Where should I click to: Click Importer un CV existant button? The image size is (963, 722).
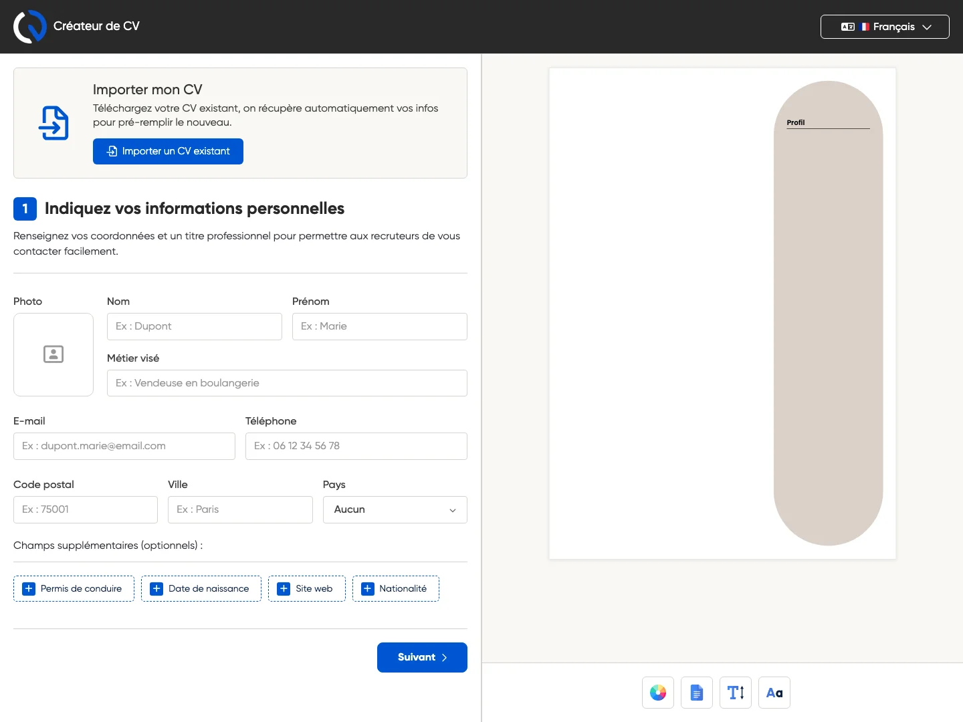tap(168, 151)
